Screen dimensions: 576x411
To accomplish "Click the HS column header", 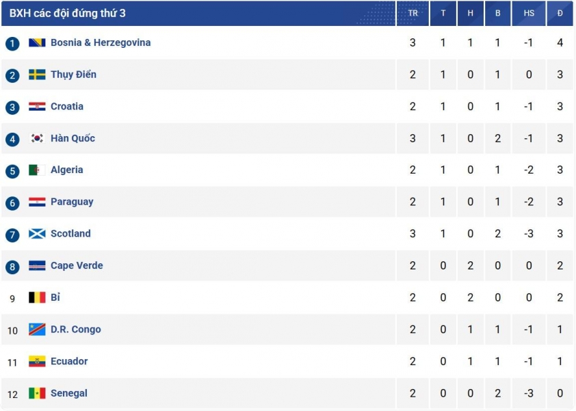I will (529, 13).
